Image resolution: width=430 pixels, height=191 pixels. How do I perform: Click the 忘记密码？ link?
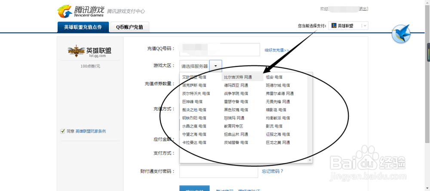coord(272,171)
